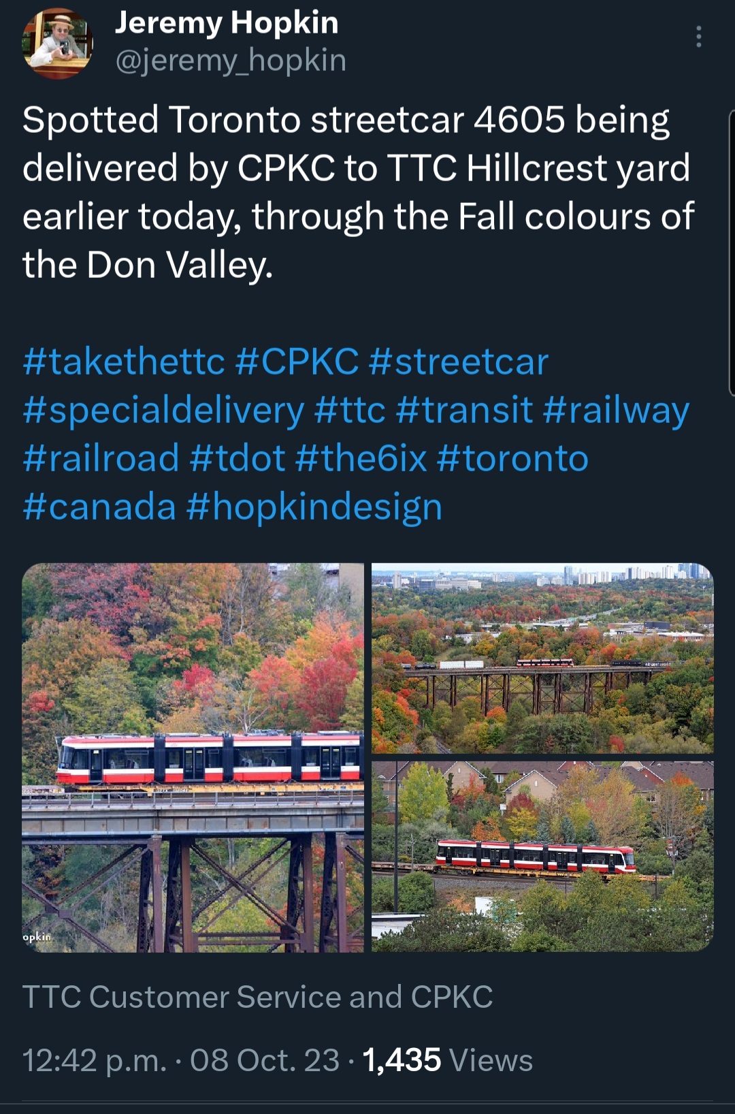The width and height of the screenshot is (735, 1114).
Task: Tap the #ttc hashtag
Action: 350,410
